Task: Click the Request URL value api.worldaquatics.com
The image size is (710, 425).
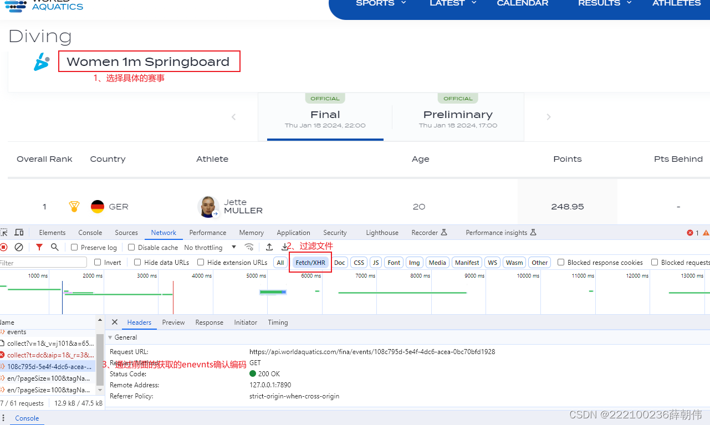Action: point(372,352)
